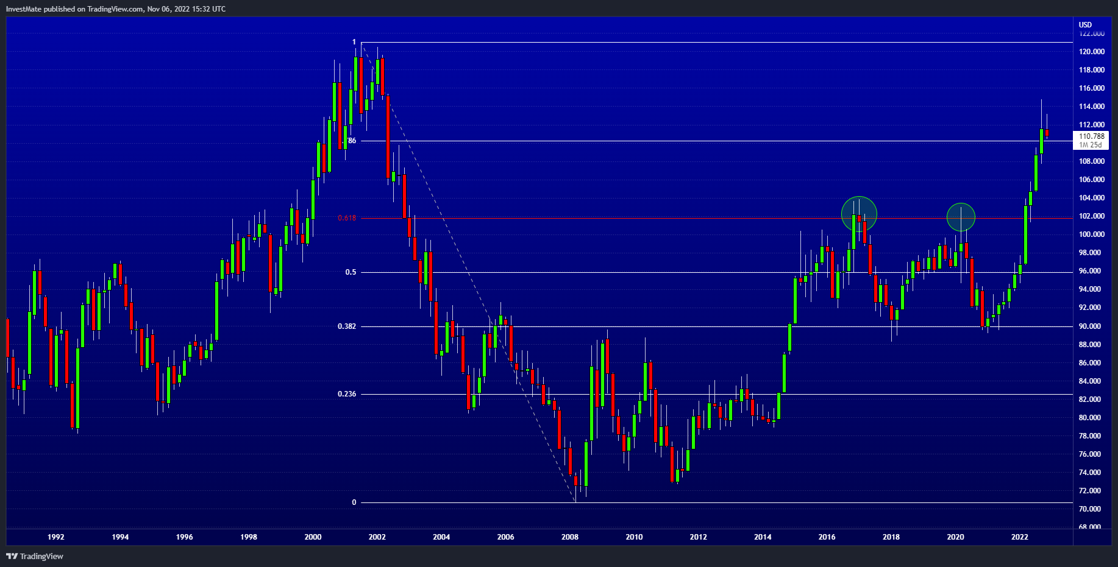This screenshot has width=1118, height=567.
Task: Select Fibonacci level label 0.236
Action: click(x=347, y=394)
